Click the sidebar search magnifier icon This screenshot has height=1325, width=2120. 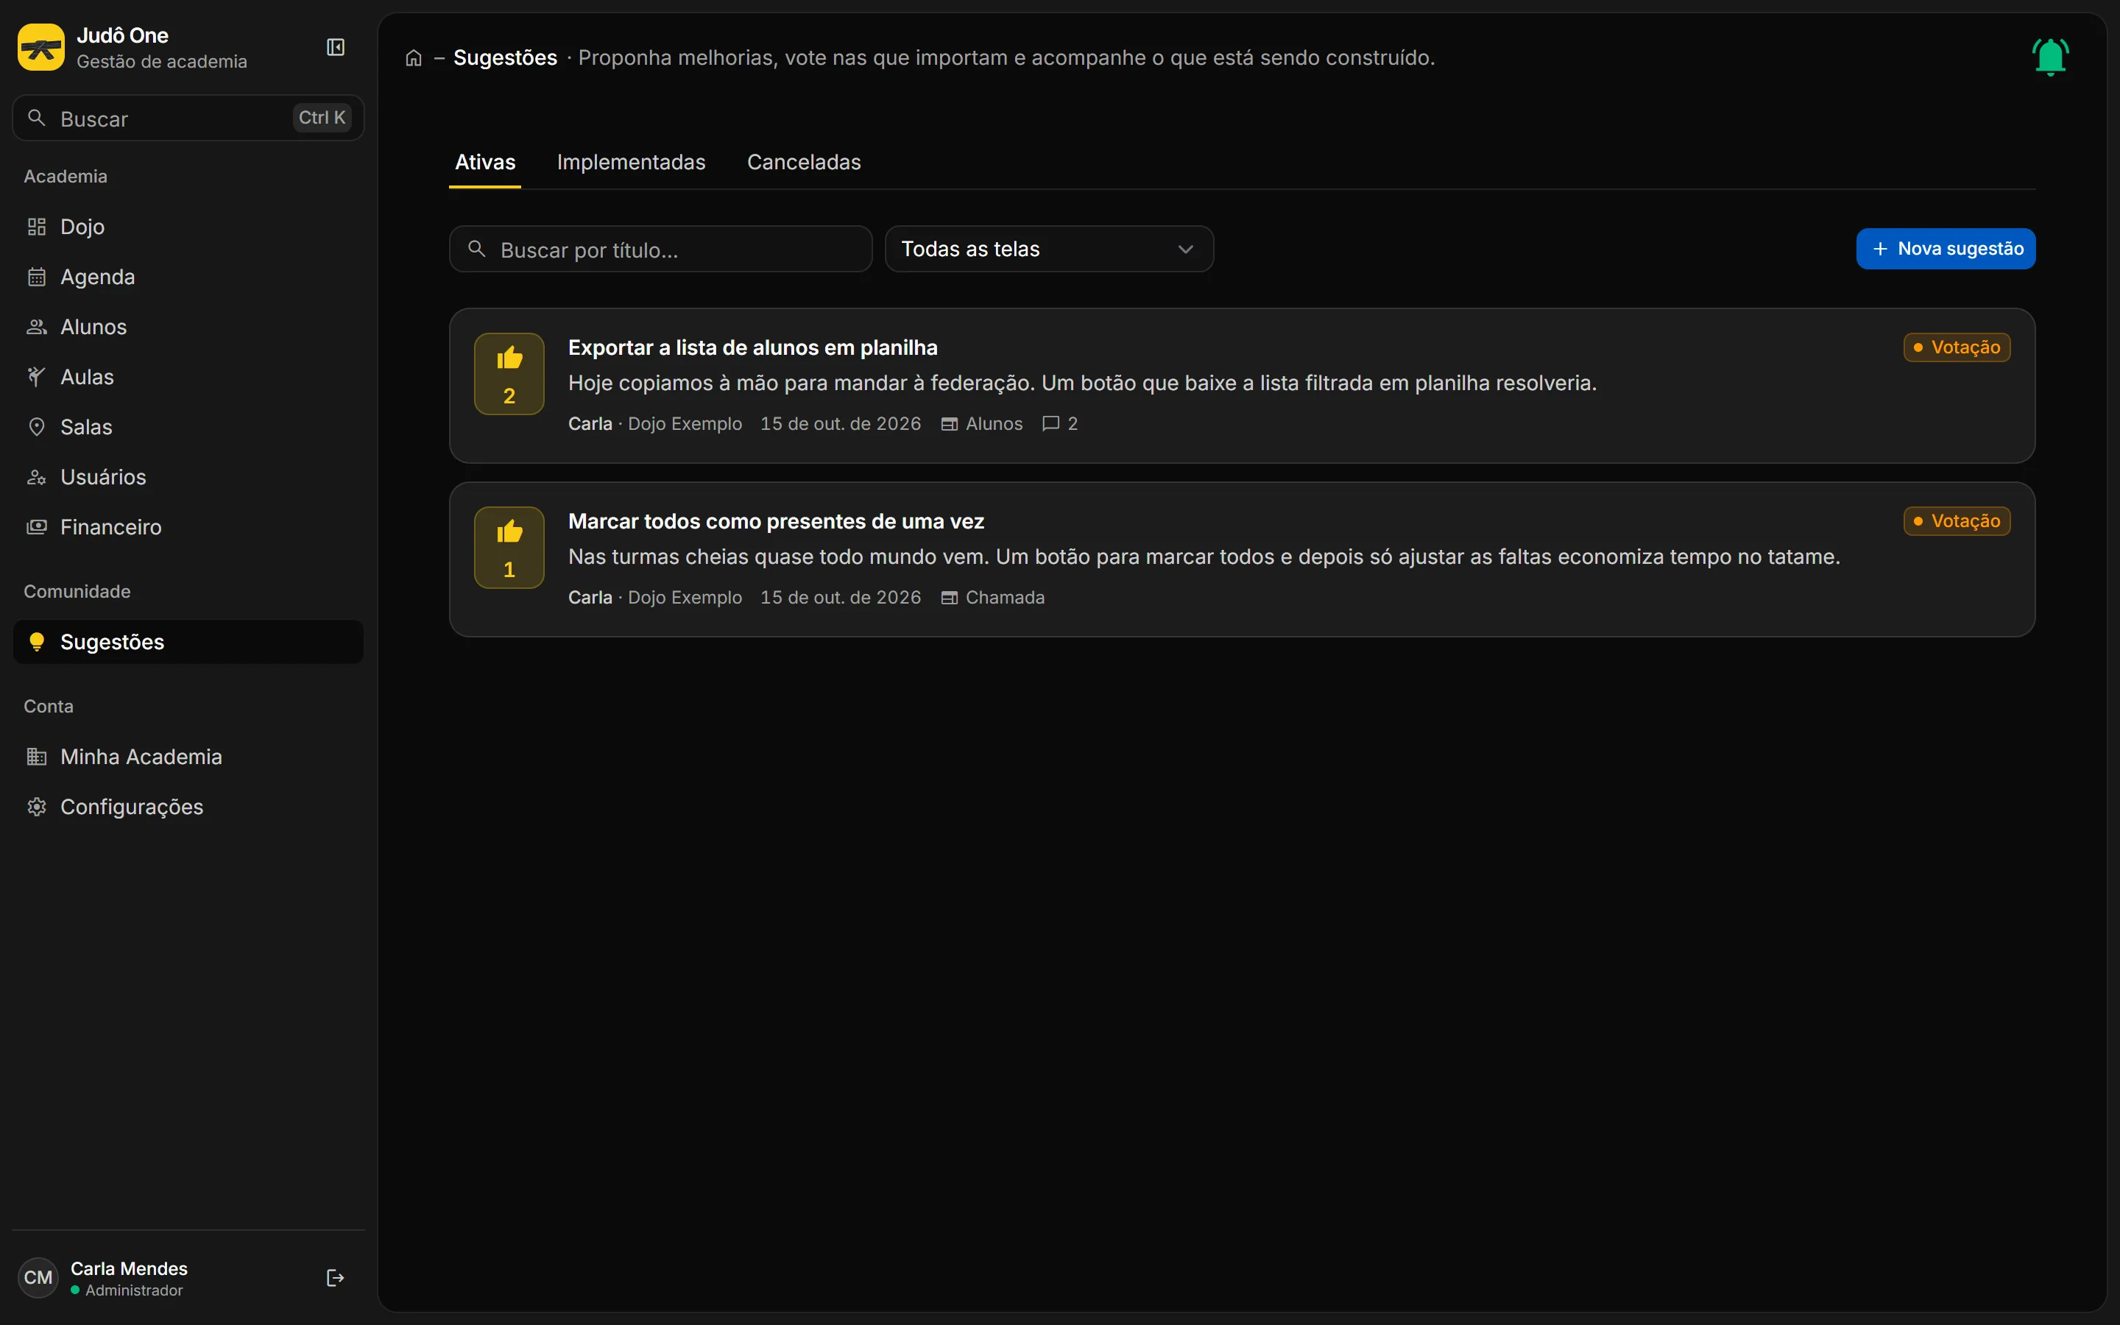[37, 118]
